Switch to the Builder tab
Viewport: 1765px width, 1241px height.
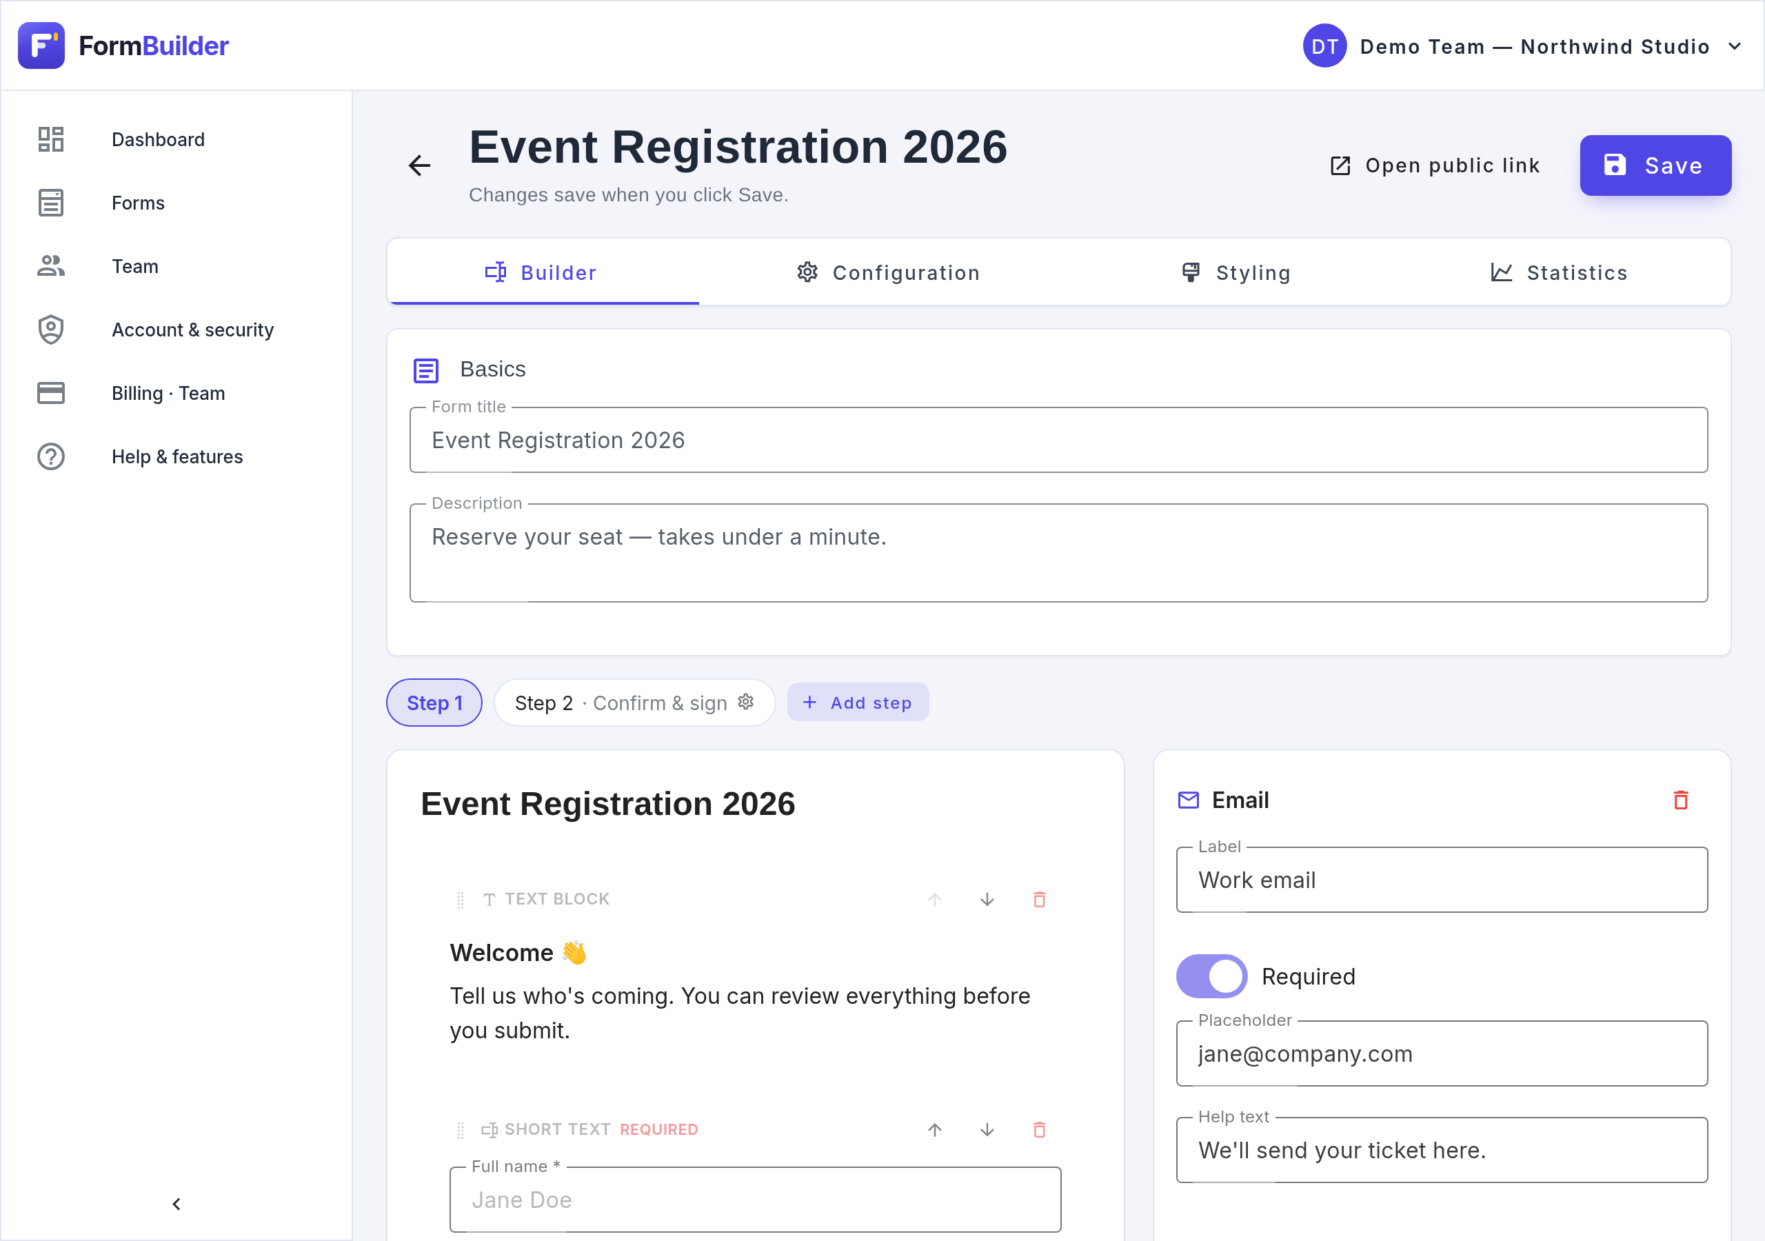(x=543, y=272)
